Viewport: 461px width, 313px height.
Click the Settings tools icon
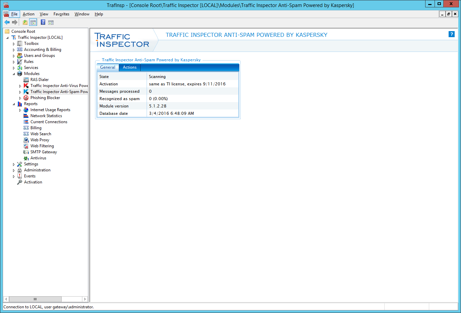20,164
